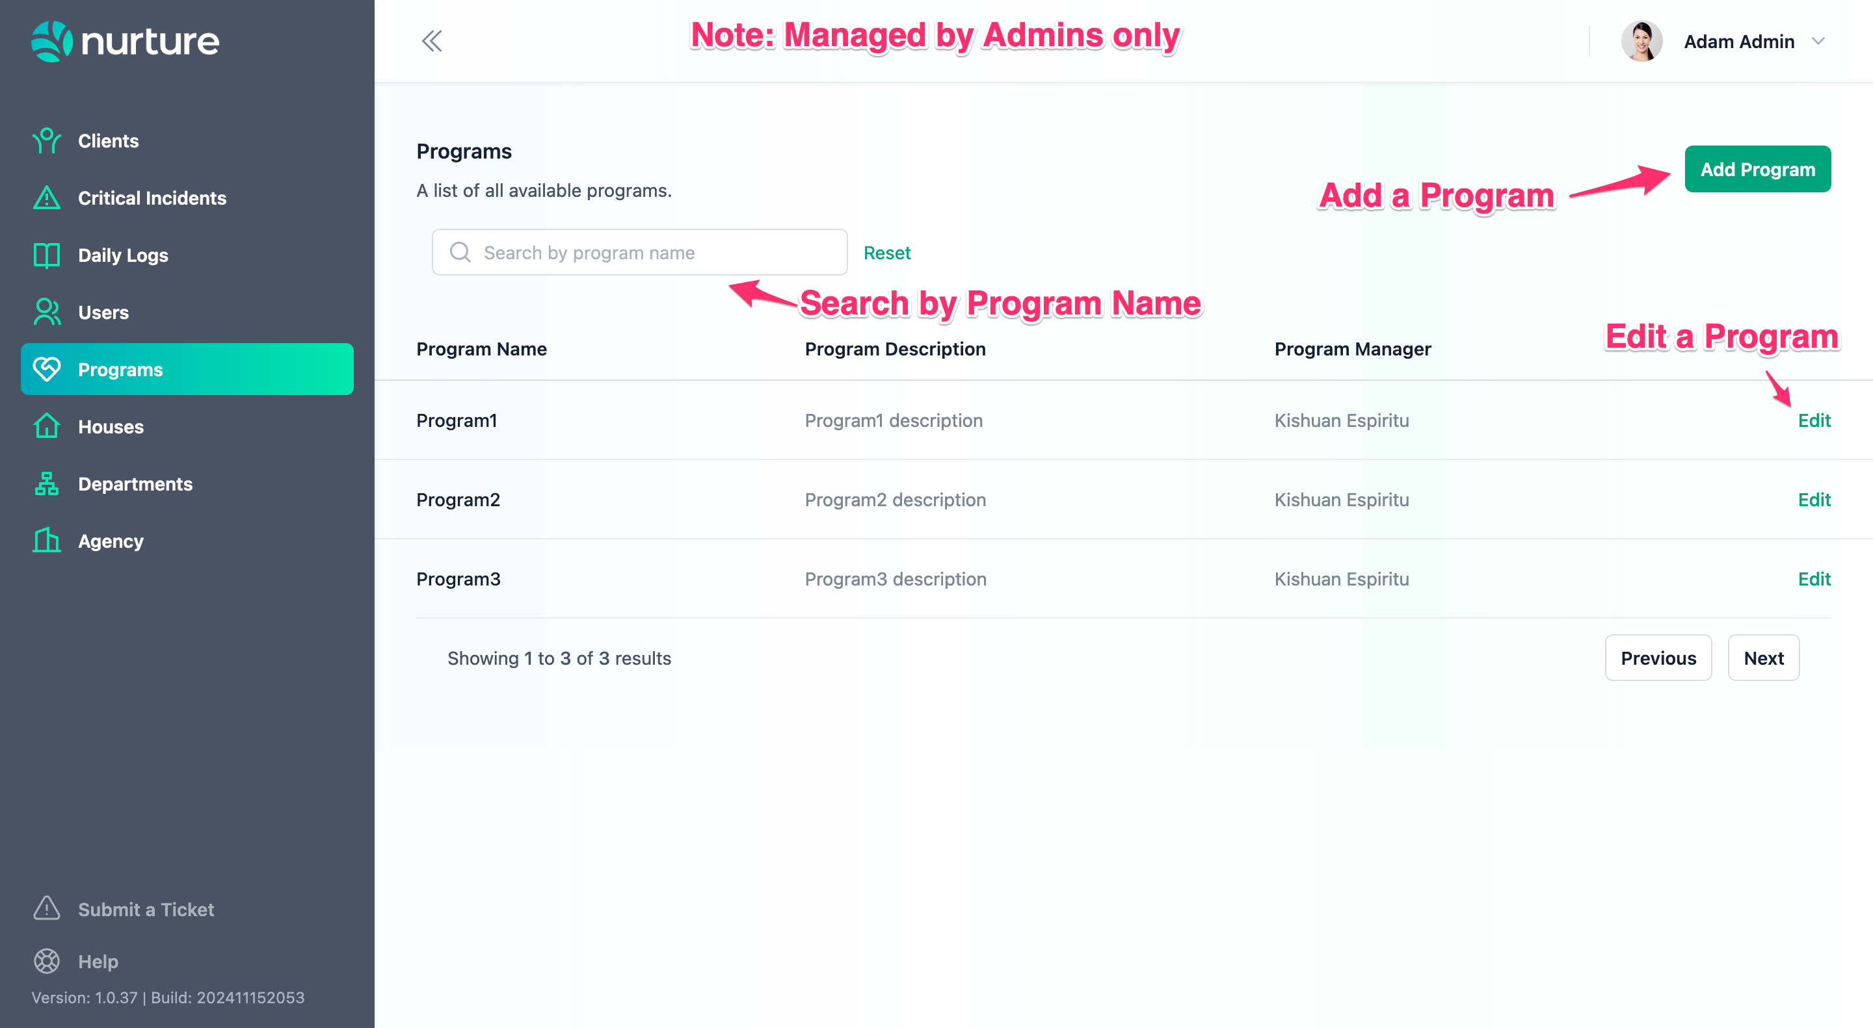Collapse the sidebar with double-chevron arrow

(432, 42)
